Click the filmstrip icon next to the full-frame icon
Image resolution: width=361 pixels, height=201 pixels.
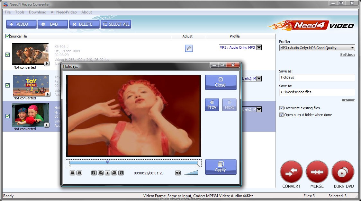pyautogui.click(x=79, y=173)
